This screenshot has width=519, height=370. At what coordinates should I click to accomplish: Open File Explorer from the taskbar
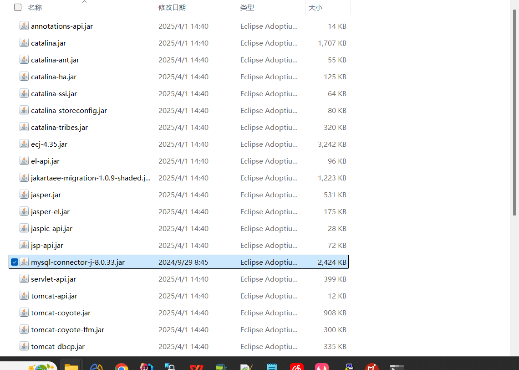pyautogui.click(x=71, y=367)
